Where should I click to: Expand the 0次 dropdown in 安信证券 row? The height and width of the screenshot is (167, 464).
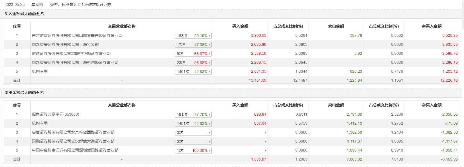tap(193, 132)
